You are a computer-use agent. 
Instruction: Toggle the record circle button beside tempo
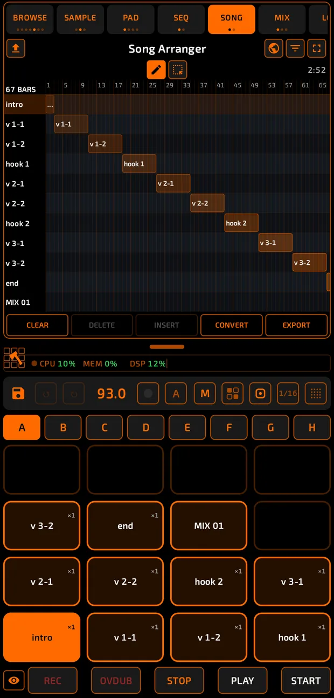(x=148, y=394)
